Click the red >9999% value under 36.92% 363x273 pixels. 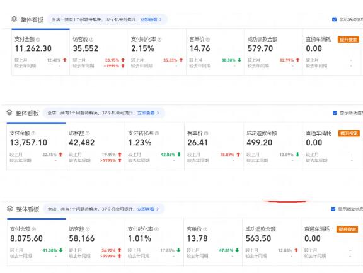(108, 256)
